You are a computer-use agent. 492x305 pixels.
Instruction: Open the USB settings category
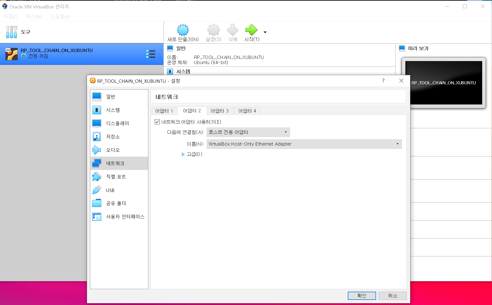coord(119,190)
